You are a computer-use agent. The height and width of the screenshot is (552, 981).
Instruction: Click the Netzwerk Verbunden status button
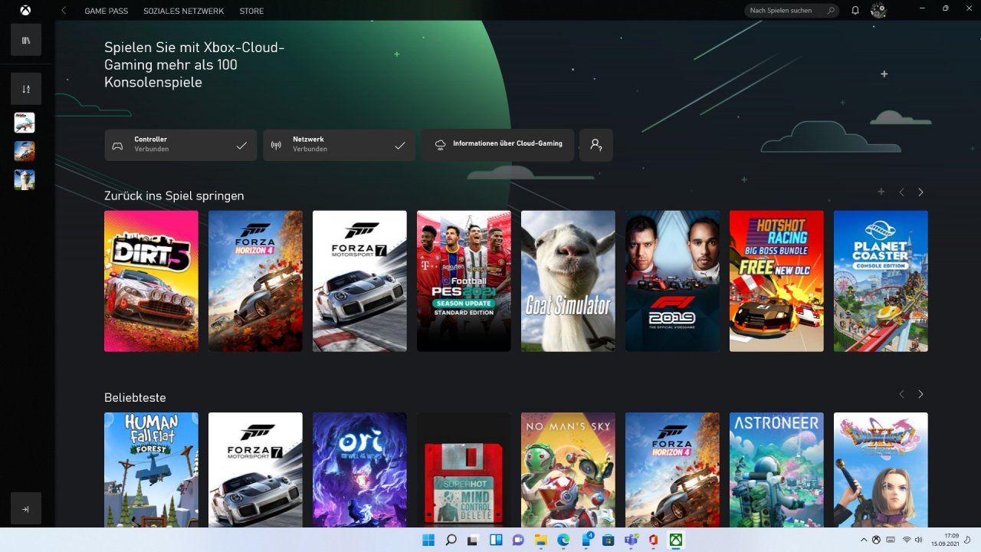click(x=339, y=145)
